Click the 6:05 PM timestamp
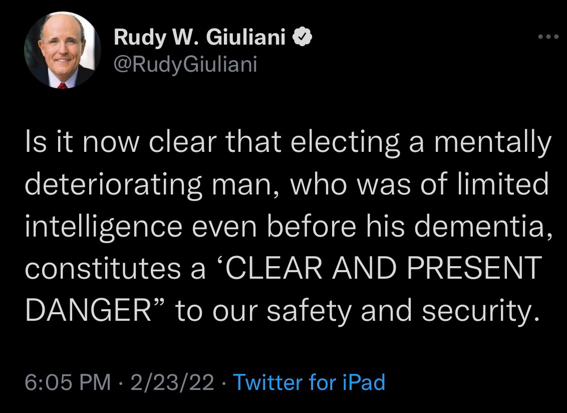This screenshot has width=567, height=413. (68, 383)
